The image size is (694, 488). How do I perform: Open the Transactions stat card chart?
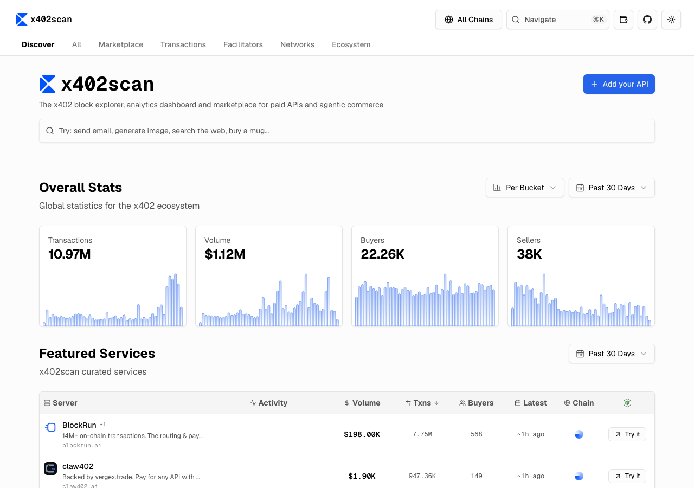coord(113,276)
